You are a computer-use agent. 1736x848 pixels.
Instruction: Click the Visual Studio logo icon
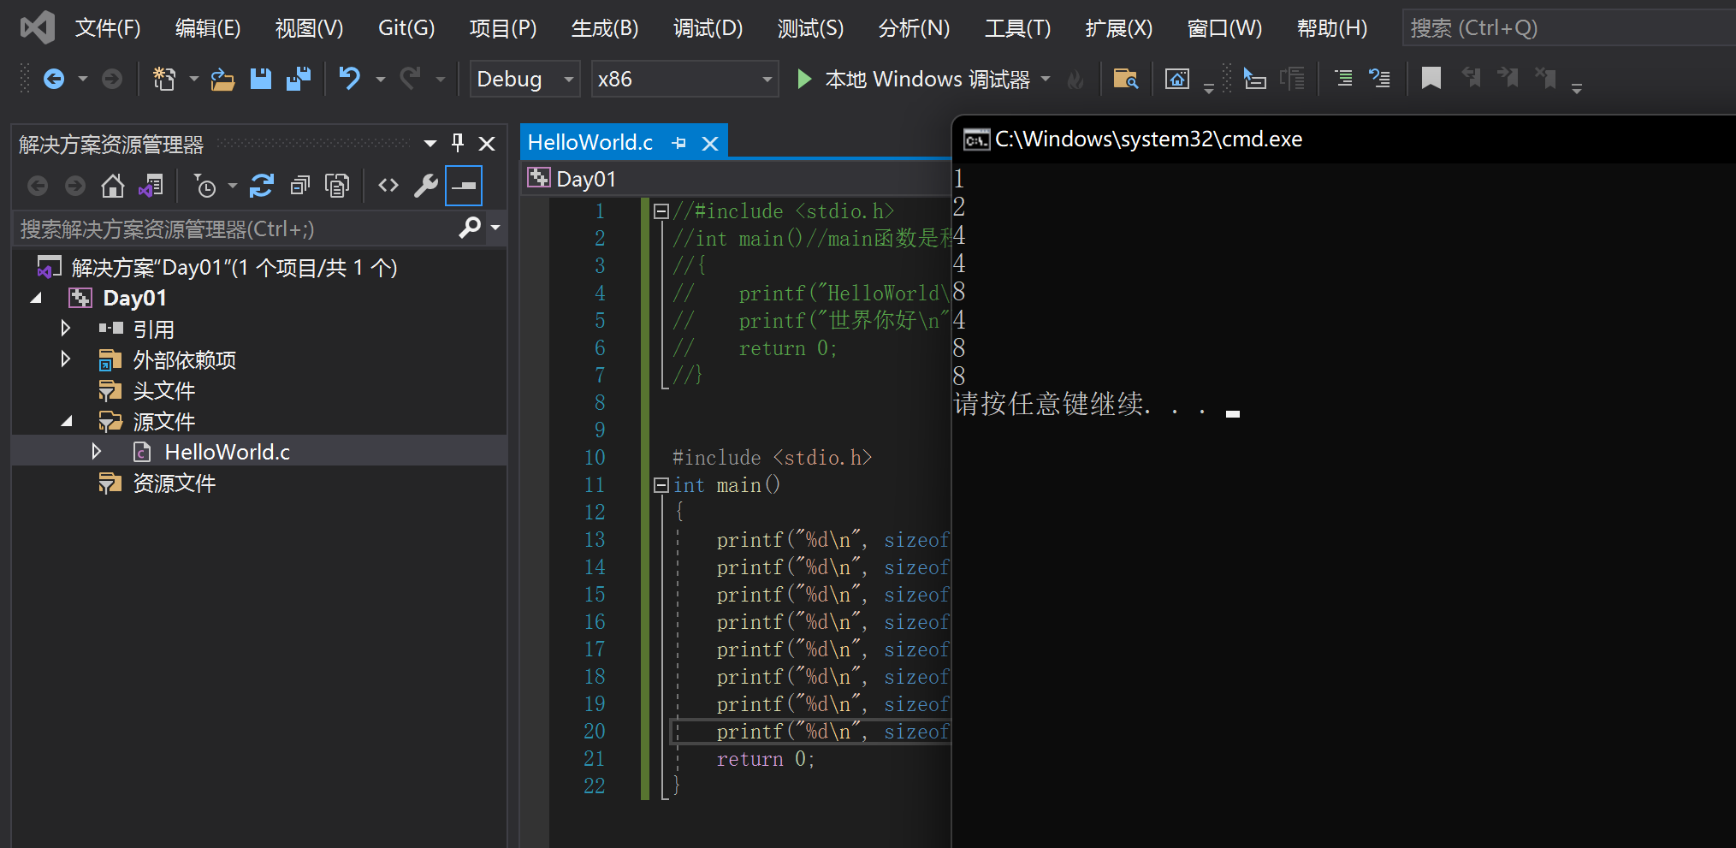pos(38,28)
